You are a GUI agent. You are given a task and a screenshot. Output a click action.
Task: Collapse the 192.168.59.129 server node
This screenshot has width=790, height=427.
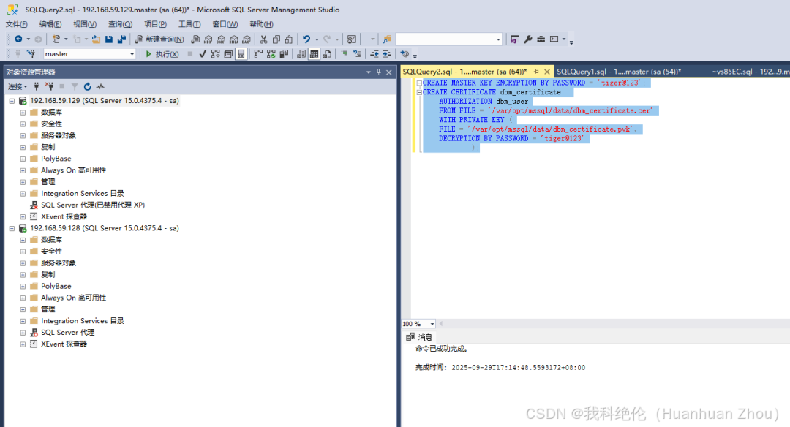12,101
